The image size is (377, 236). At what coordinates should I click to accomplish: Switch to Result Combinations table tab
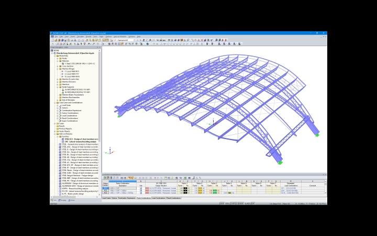[174, 198]
